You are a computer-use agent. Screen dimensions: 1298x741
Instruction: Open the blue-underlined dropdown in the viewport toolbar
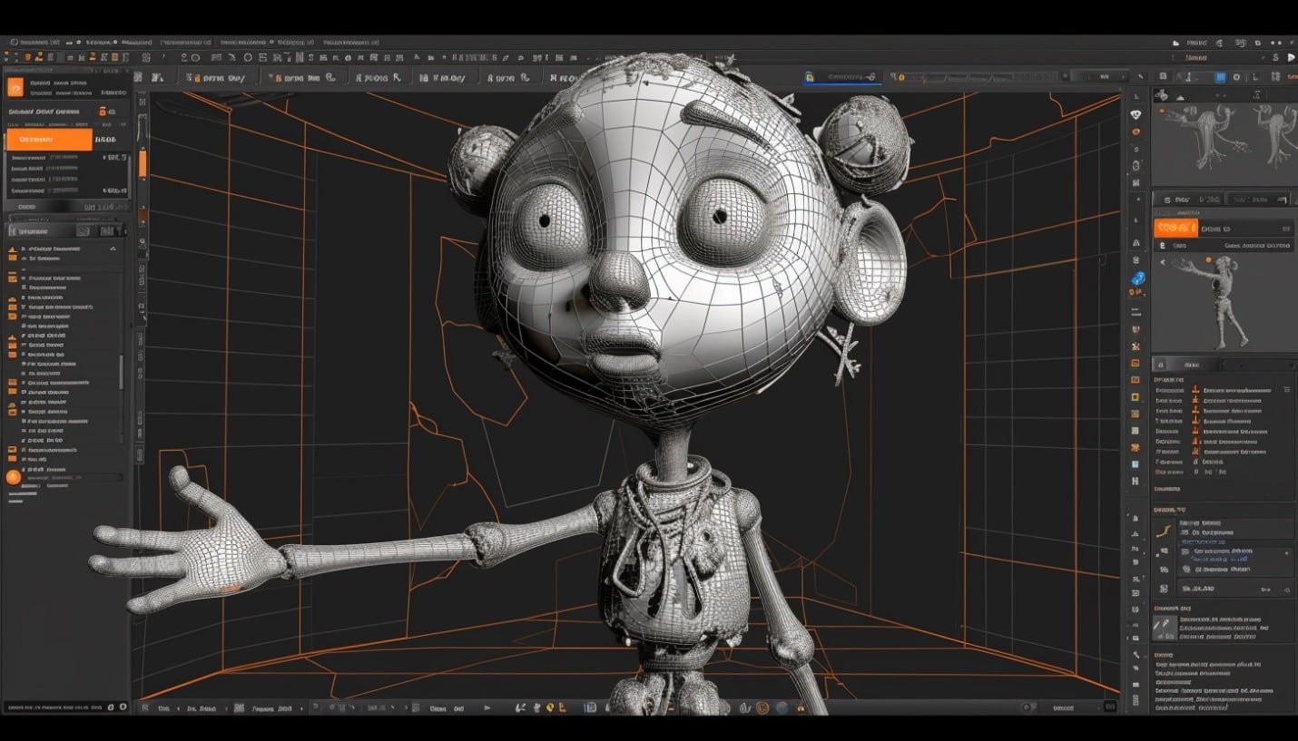[x=839, y=78]
